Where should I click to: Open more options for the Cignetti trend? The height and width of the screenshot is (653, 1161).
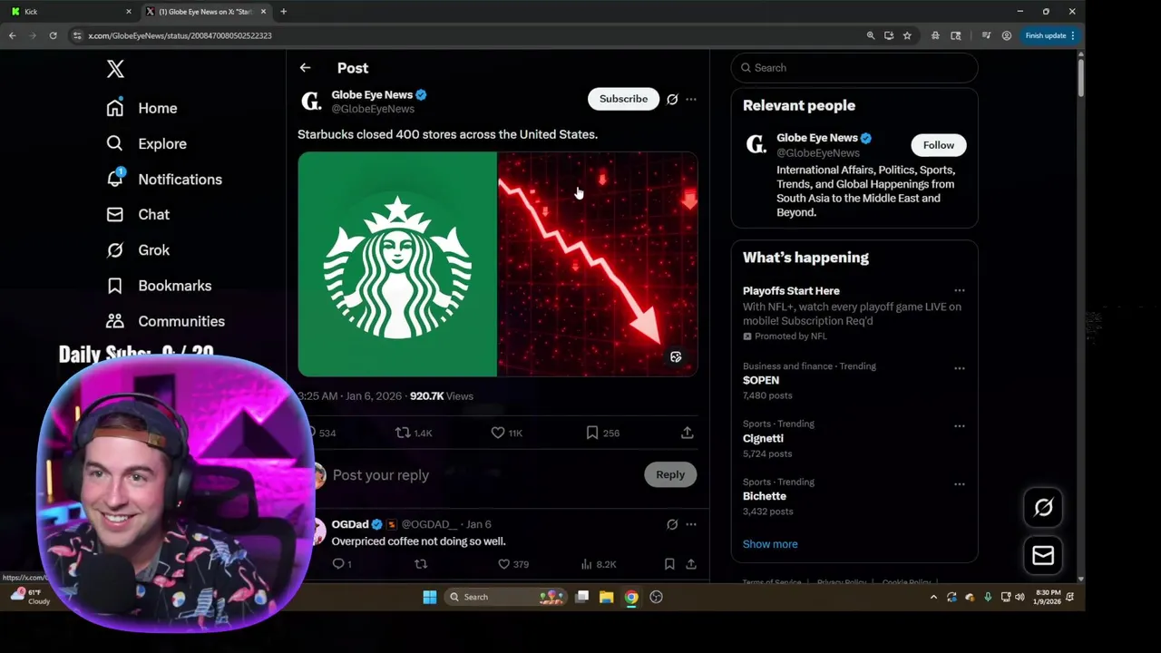point(960,426)
